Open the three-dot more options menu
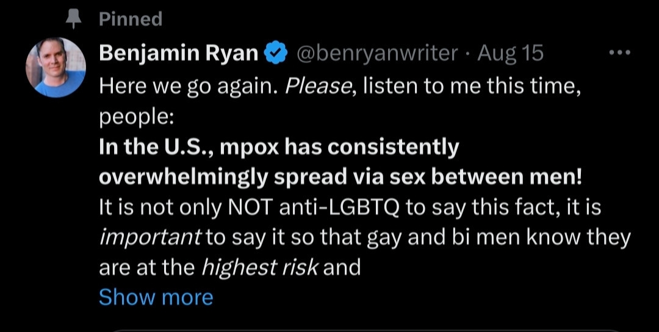659x332 pixels. pyautogui.click(x=619, y=53)
